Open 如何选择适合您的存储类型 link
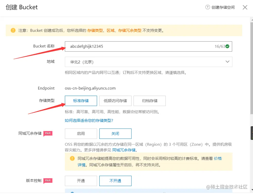The height and width of the screenshot is (195, 253). click(x=89, y=121)
